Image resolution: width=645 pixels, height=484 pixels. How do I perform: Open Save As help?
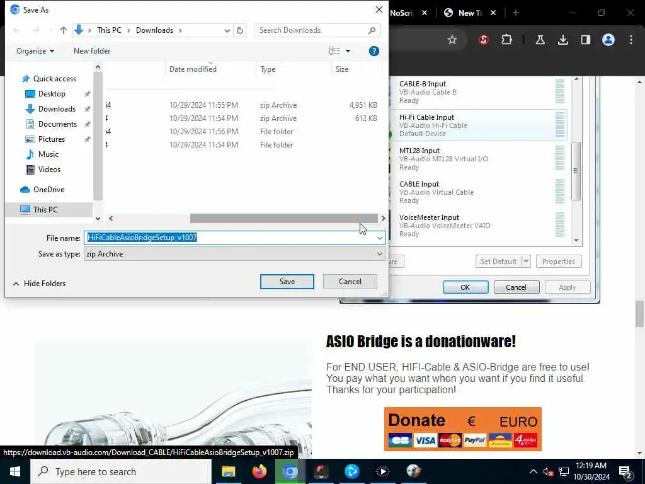pos(374,51)
